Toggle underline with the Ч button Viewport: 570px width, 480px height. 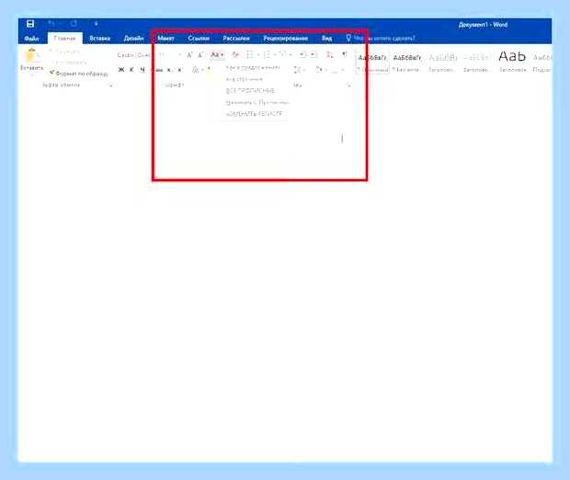tap(142, 70)
